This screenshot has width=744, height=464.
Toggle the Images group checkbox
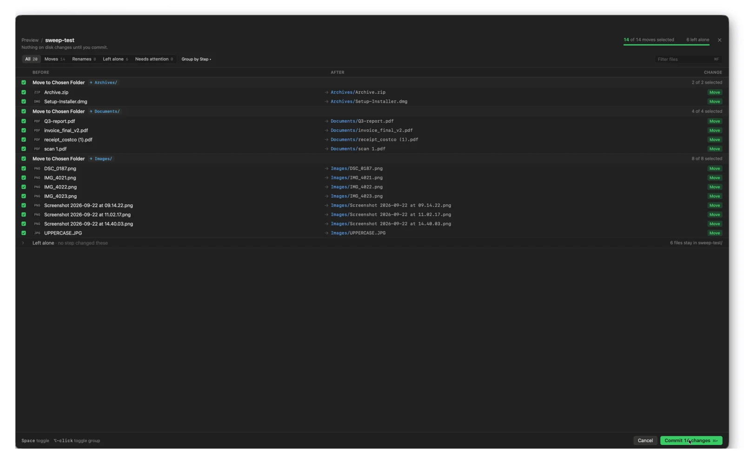[x=24, y=159]
